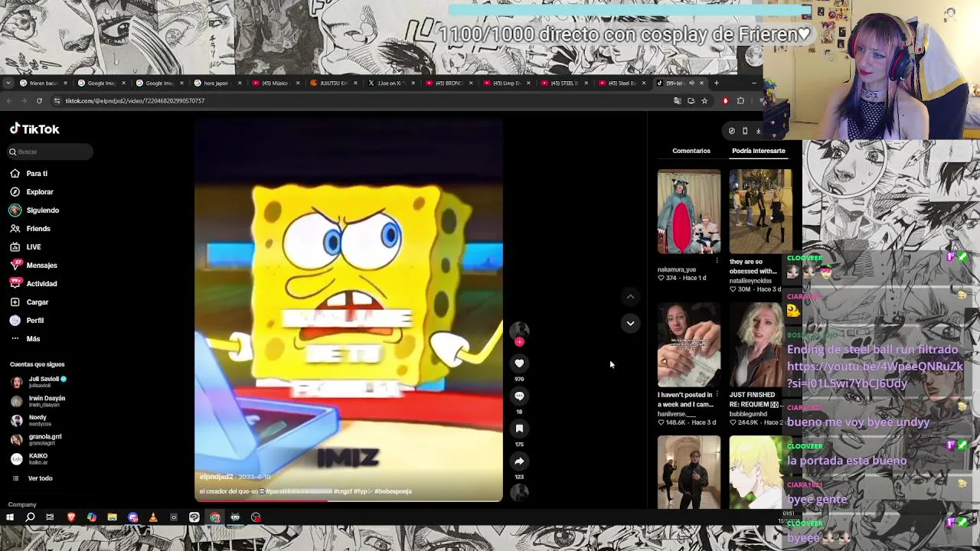Image resolution: width=980 pixels, height=551 pixels.
Task: Open Perfil in the sidebar
Action: coord(35,321)
